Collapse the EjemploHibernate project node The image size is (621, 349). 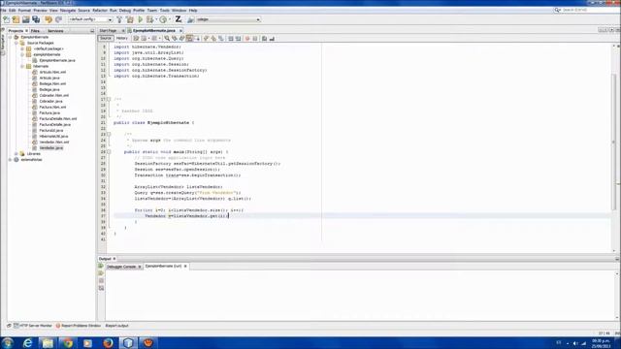[11, 37]
